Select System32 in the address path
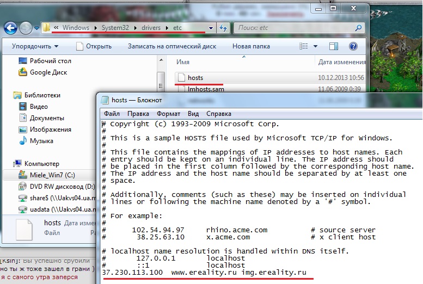Screen dimensions: 423x284 pos(115,28)
